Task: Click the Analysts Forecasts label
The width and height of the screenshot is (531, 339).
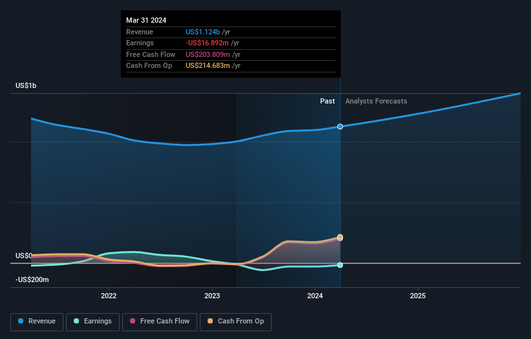Action: coord(376,101)
